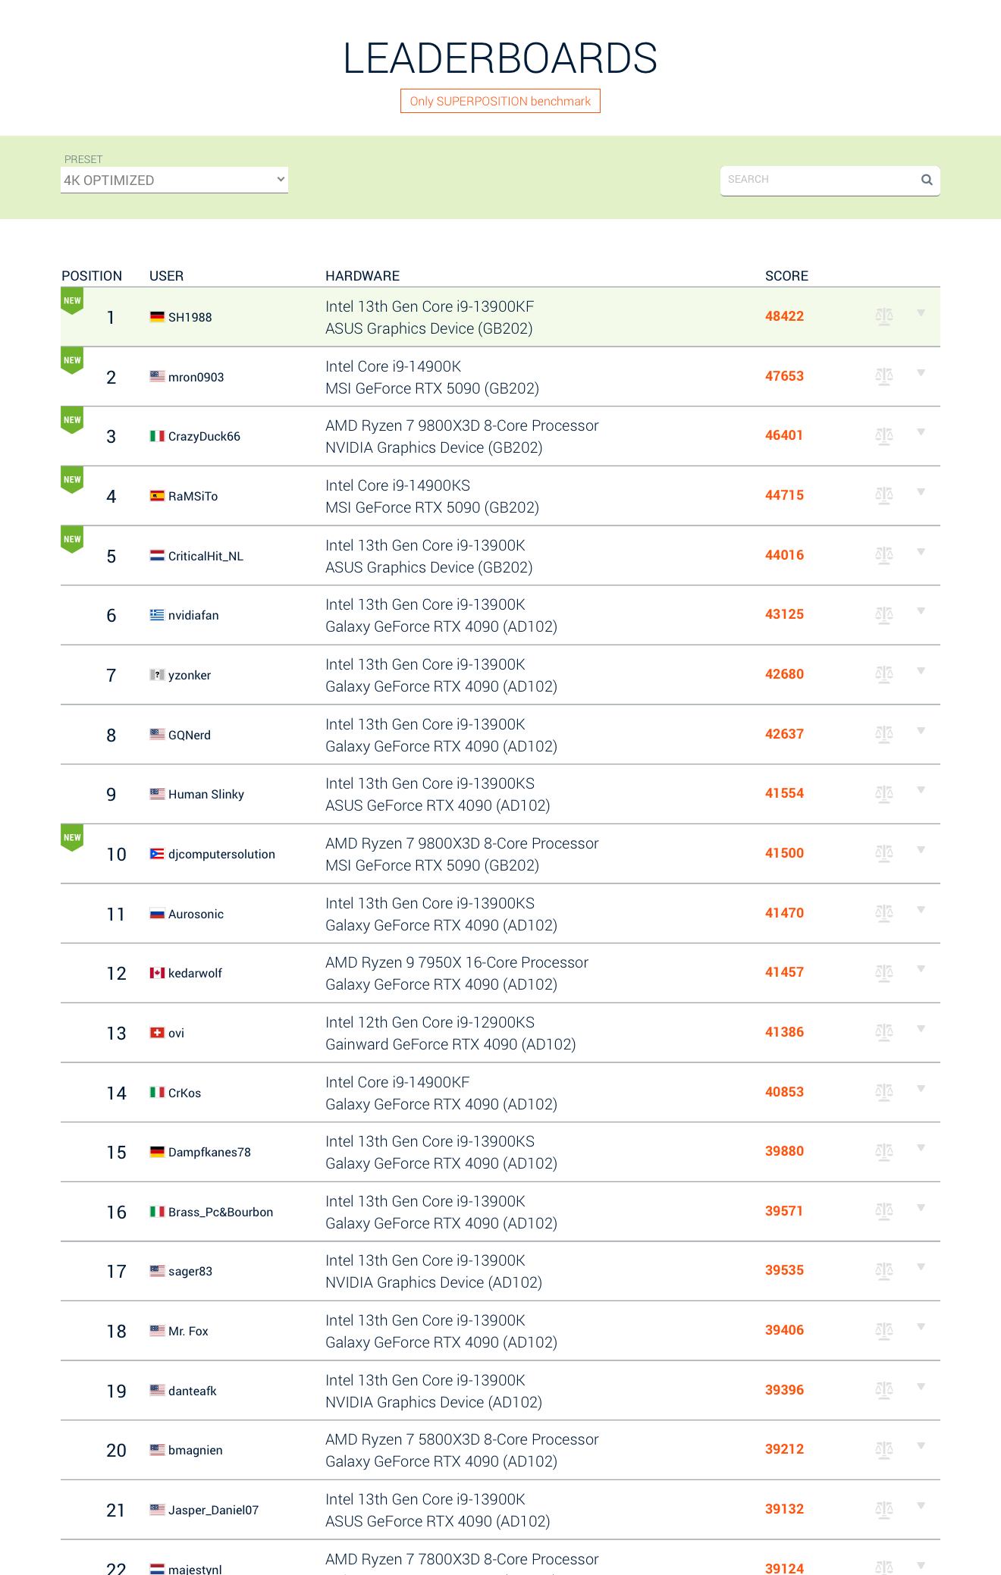Click compare scales icon for CrazyDuck66
Image resolution: width=1001 pixels, height=1575 pixels.
coord(883,435)
